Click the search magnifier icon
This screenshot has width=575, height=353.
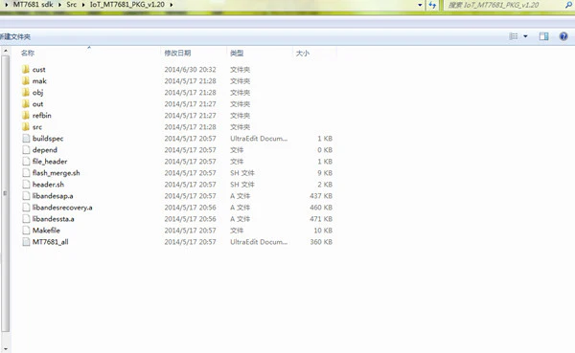point(568,5)
